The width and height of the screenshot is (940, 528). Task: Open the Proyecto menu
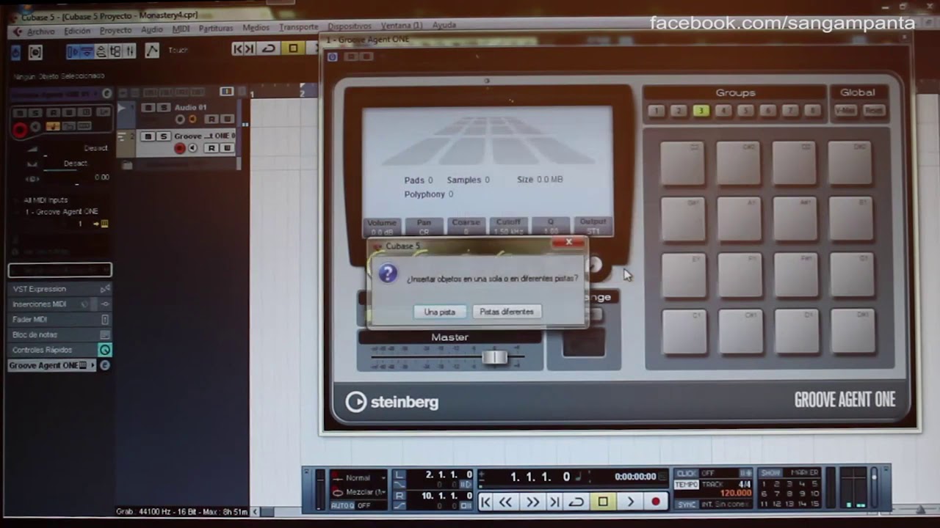tap(115, 30)
